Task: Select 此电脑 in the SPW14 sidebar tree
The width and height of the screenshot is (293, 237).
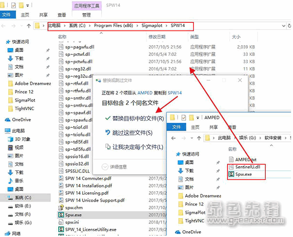Action: pos(18,131)
